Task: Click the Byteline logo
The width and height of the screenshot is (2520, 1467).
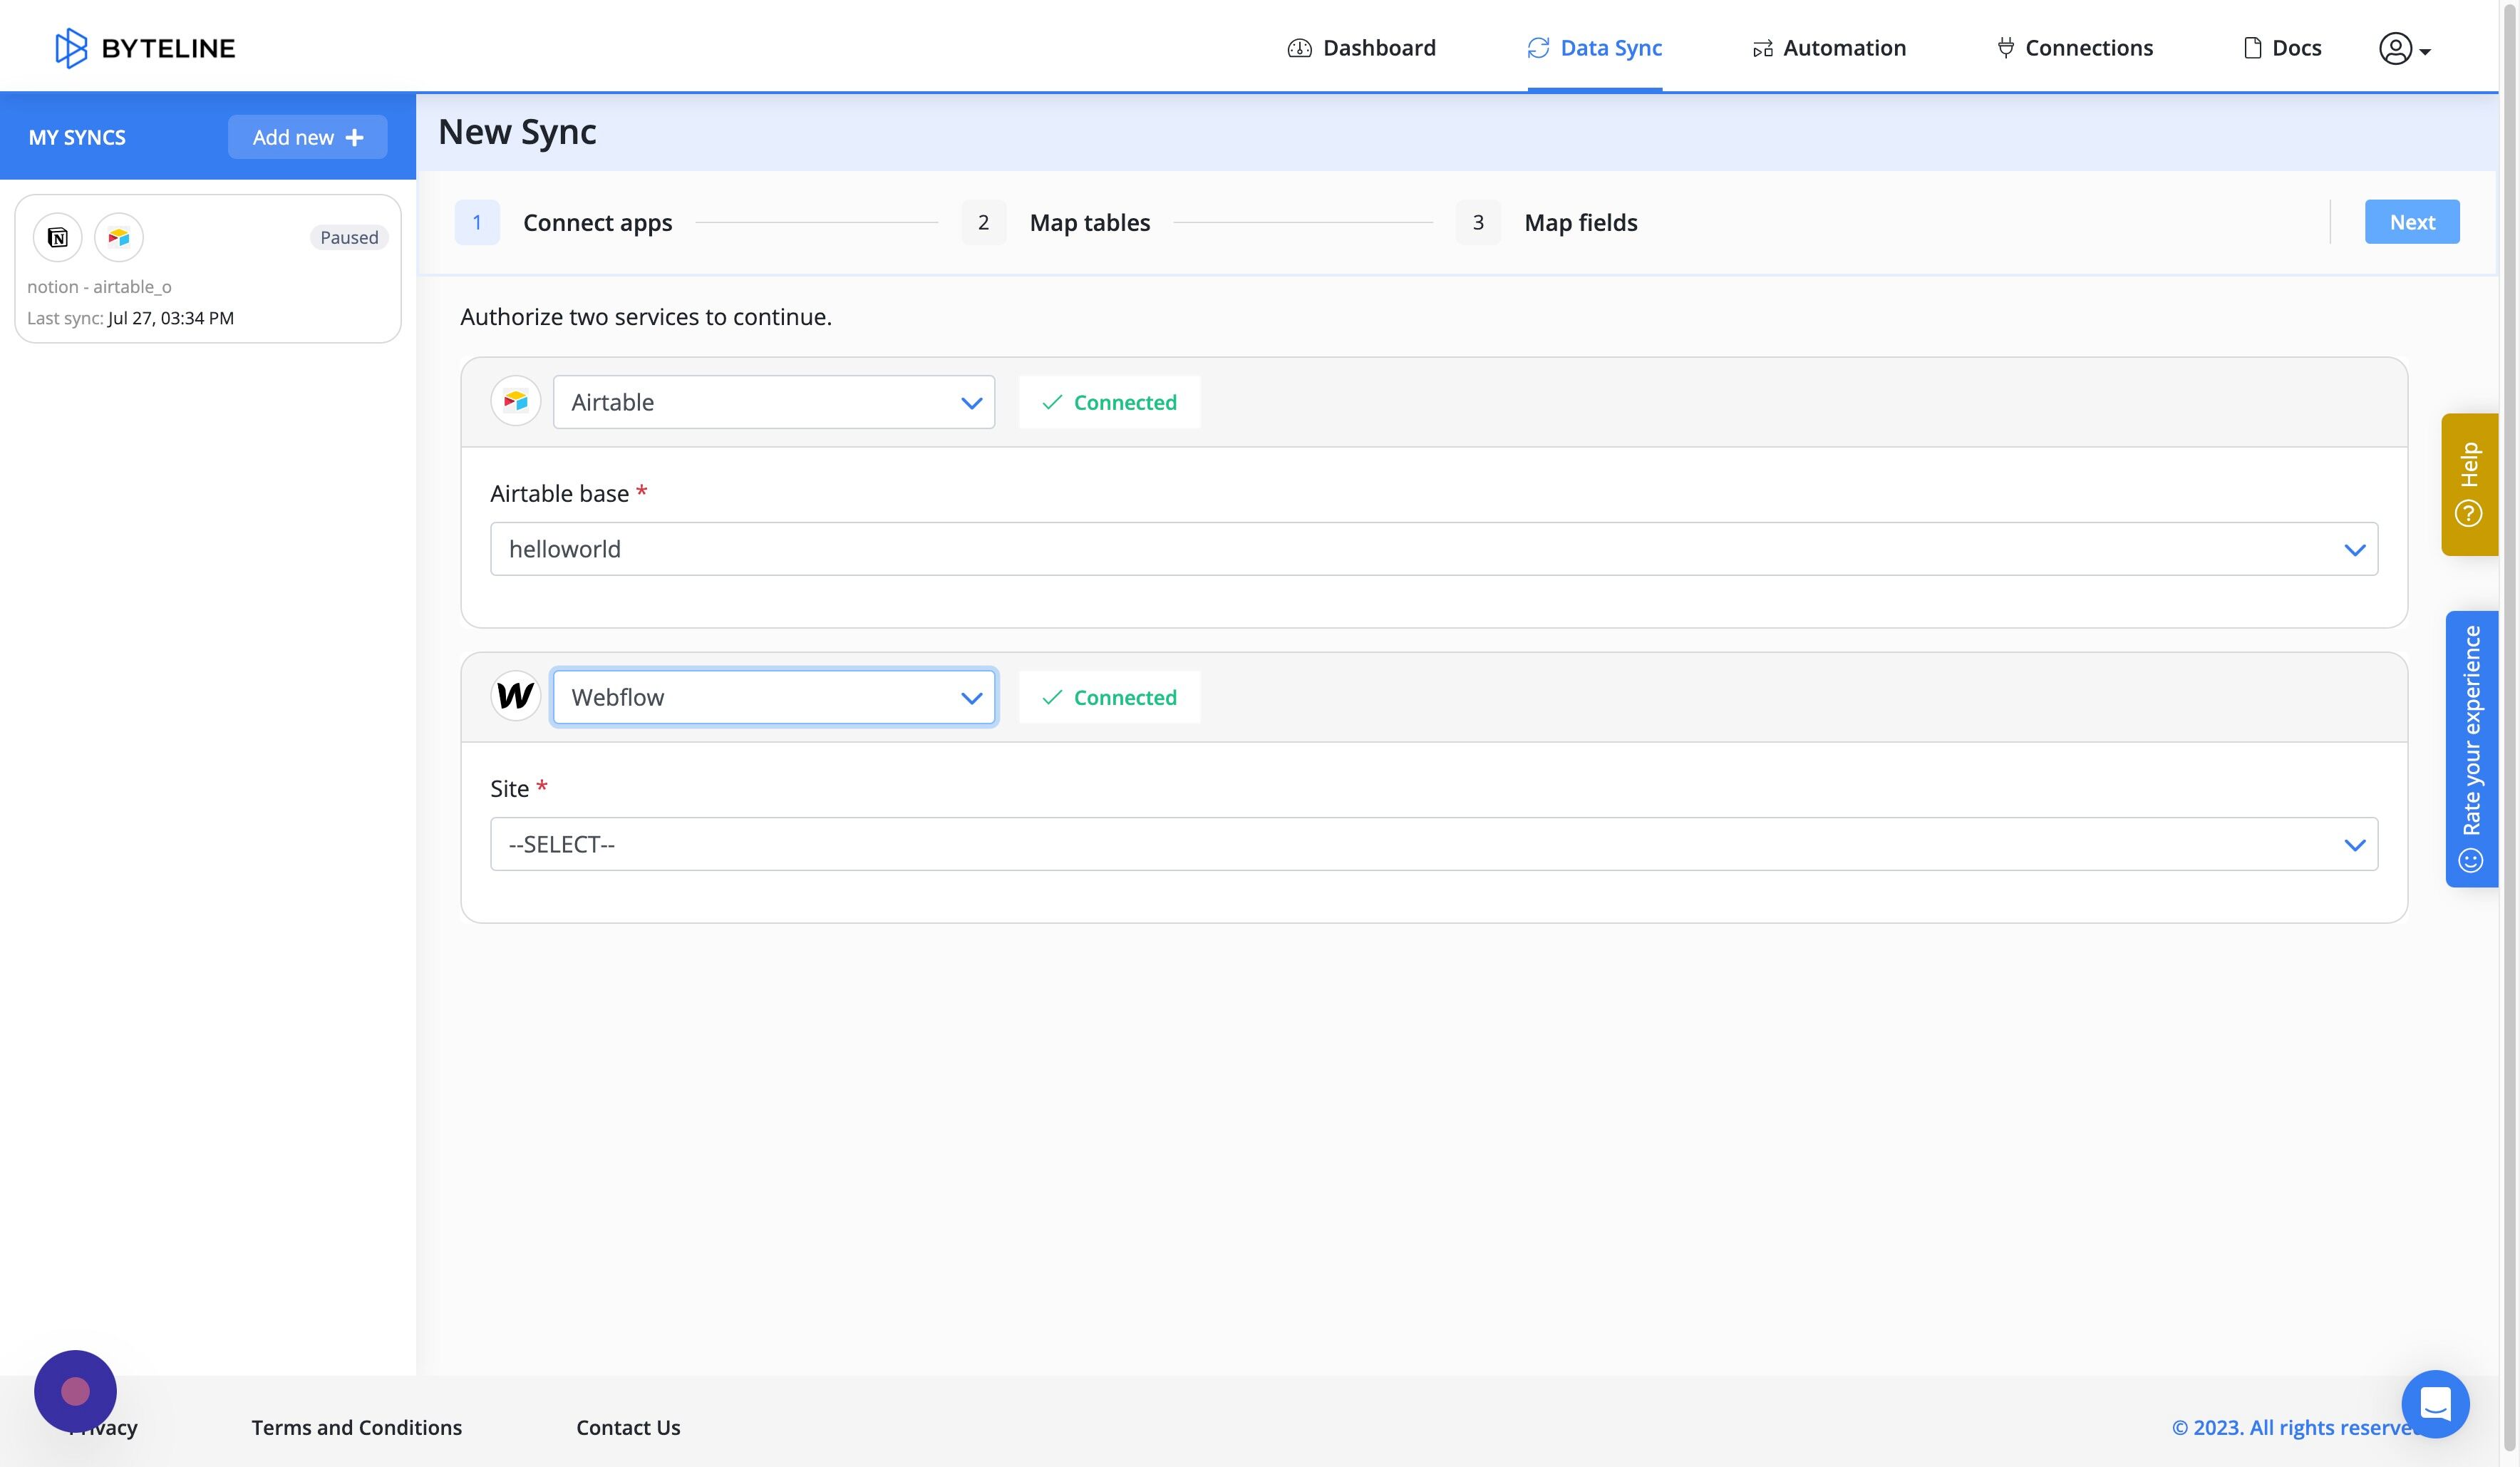Action: click(x=145, y=47)
